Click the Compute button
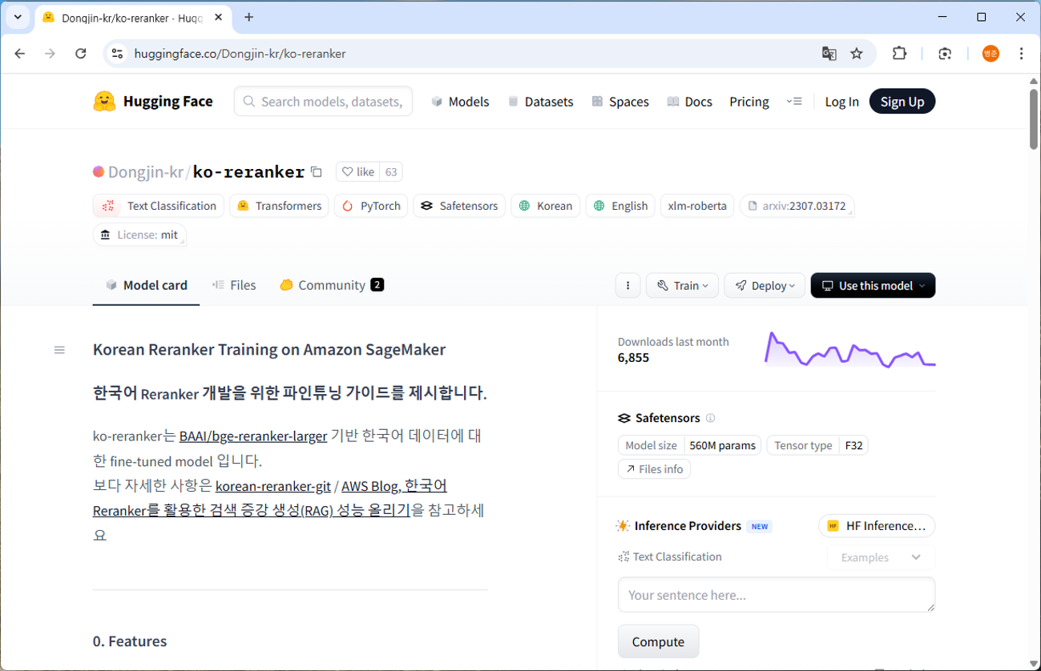Image resolution: width=1041 pixels, height=671 pixels. point(658,641)
